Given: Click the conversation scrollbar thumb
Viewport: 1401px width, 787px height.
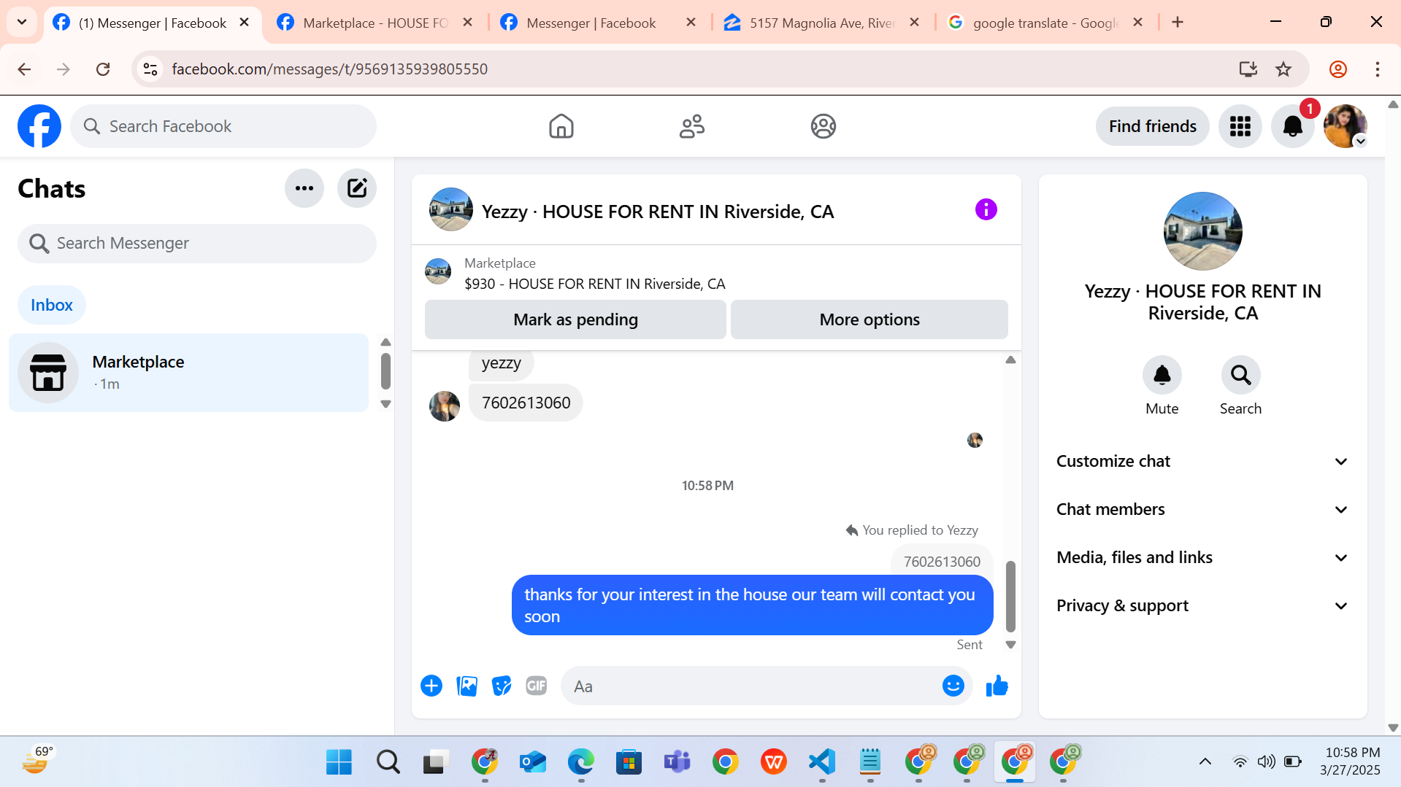Looking at the screenshot, I should (x=1010, y=596).
